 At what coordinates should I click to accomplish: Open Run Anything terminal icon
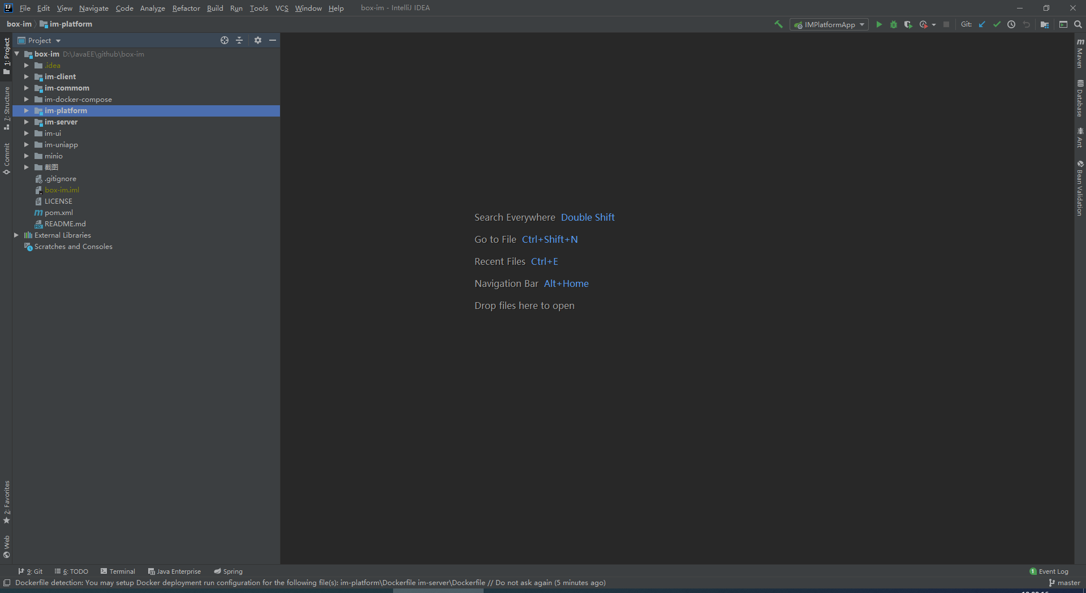pyautogui.click(x=1063, y=24)
